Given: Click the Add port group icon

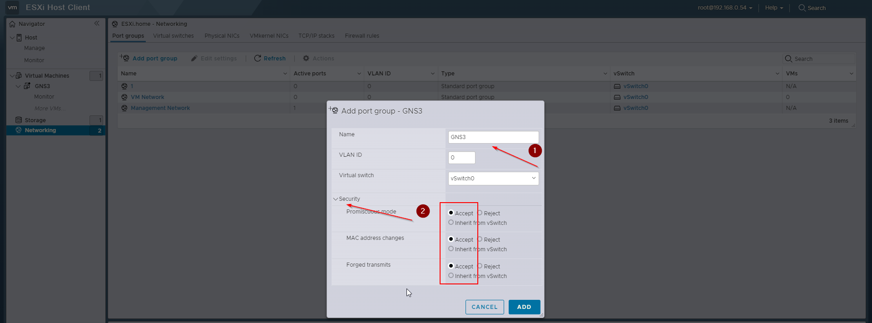Looking at the screenshot, I should pos(124,58).
